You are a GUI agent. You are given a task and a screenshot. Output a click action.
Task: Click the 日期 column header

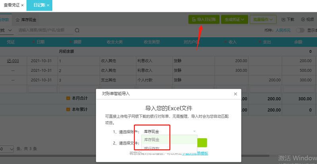coord(40,42)
